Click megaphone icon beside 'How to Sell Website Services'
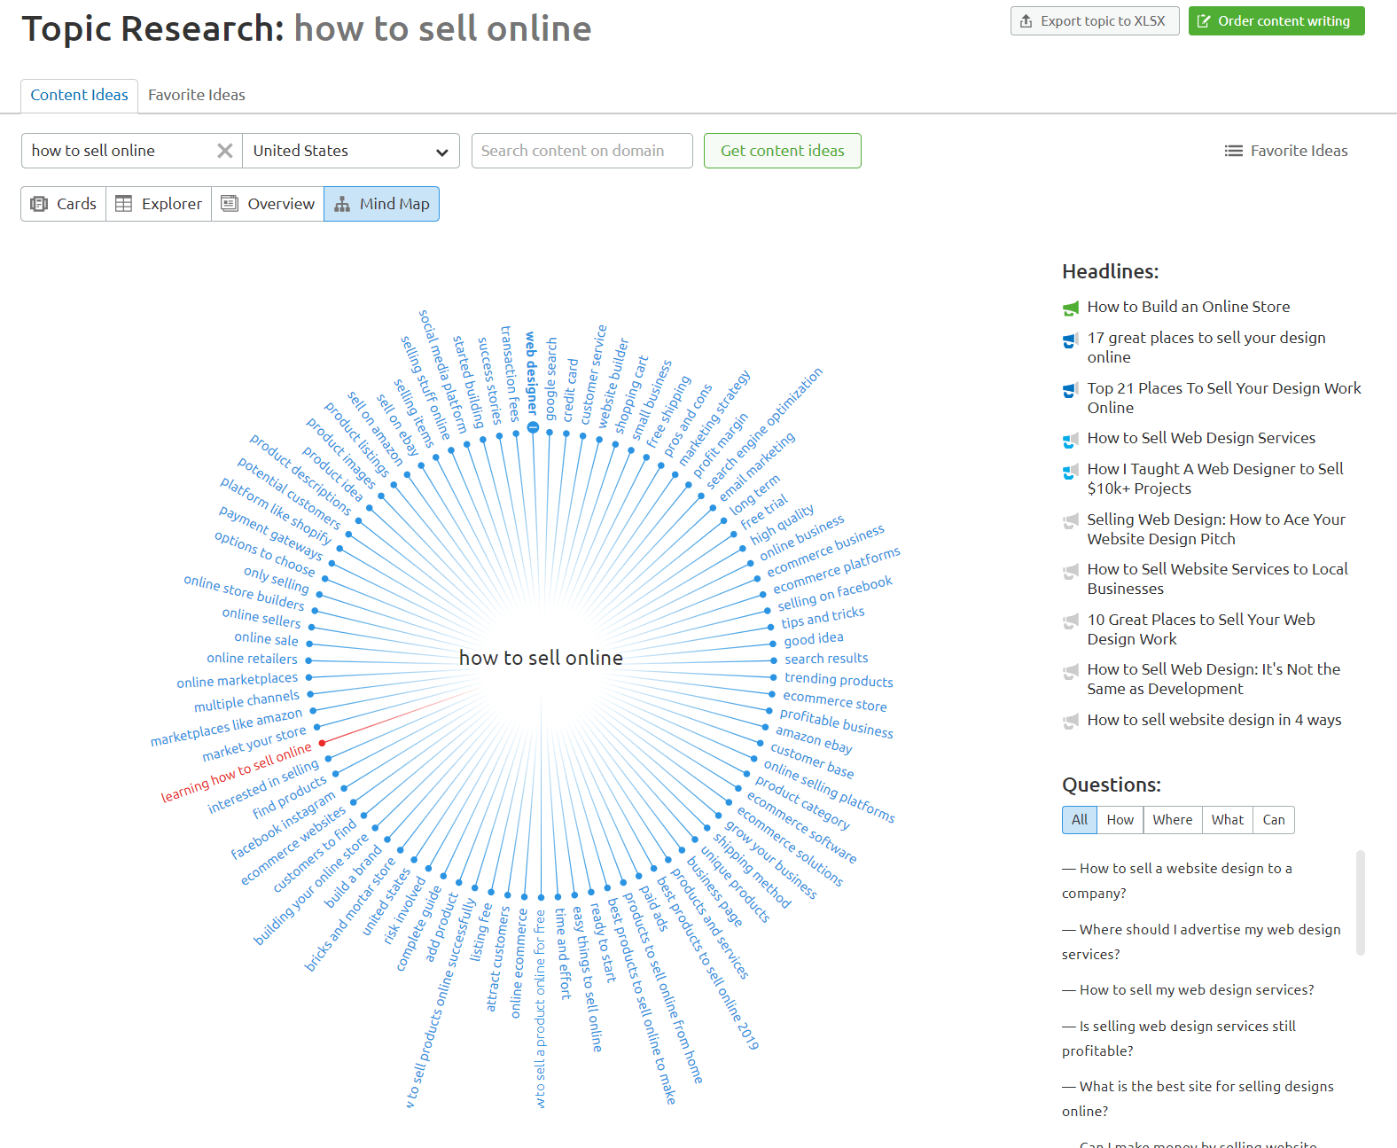Screen dimensions: 1397x1148 [x=1071, y=571]
